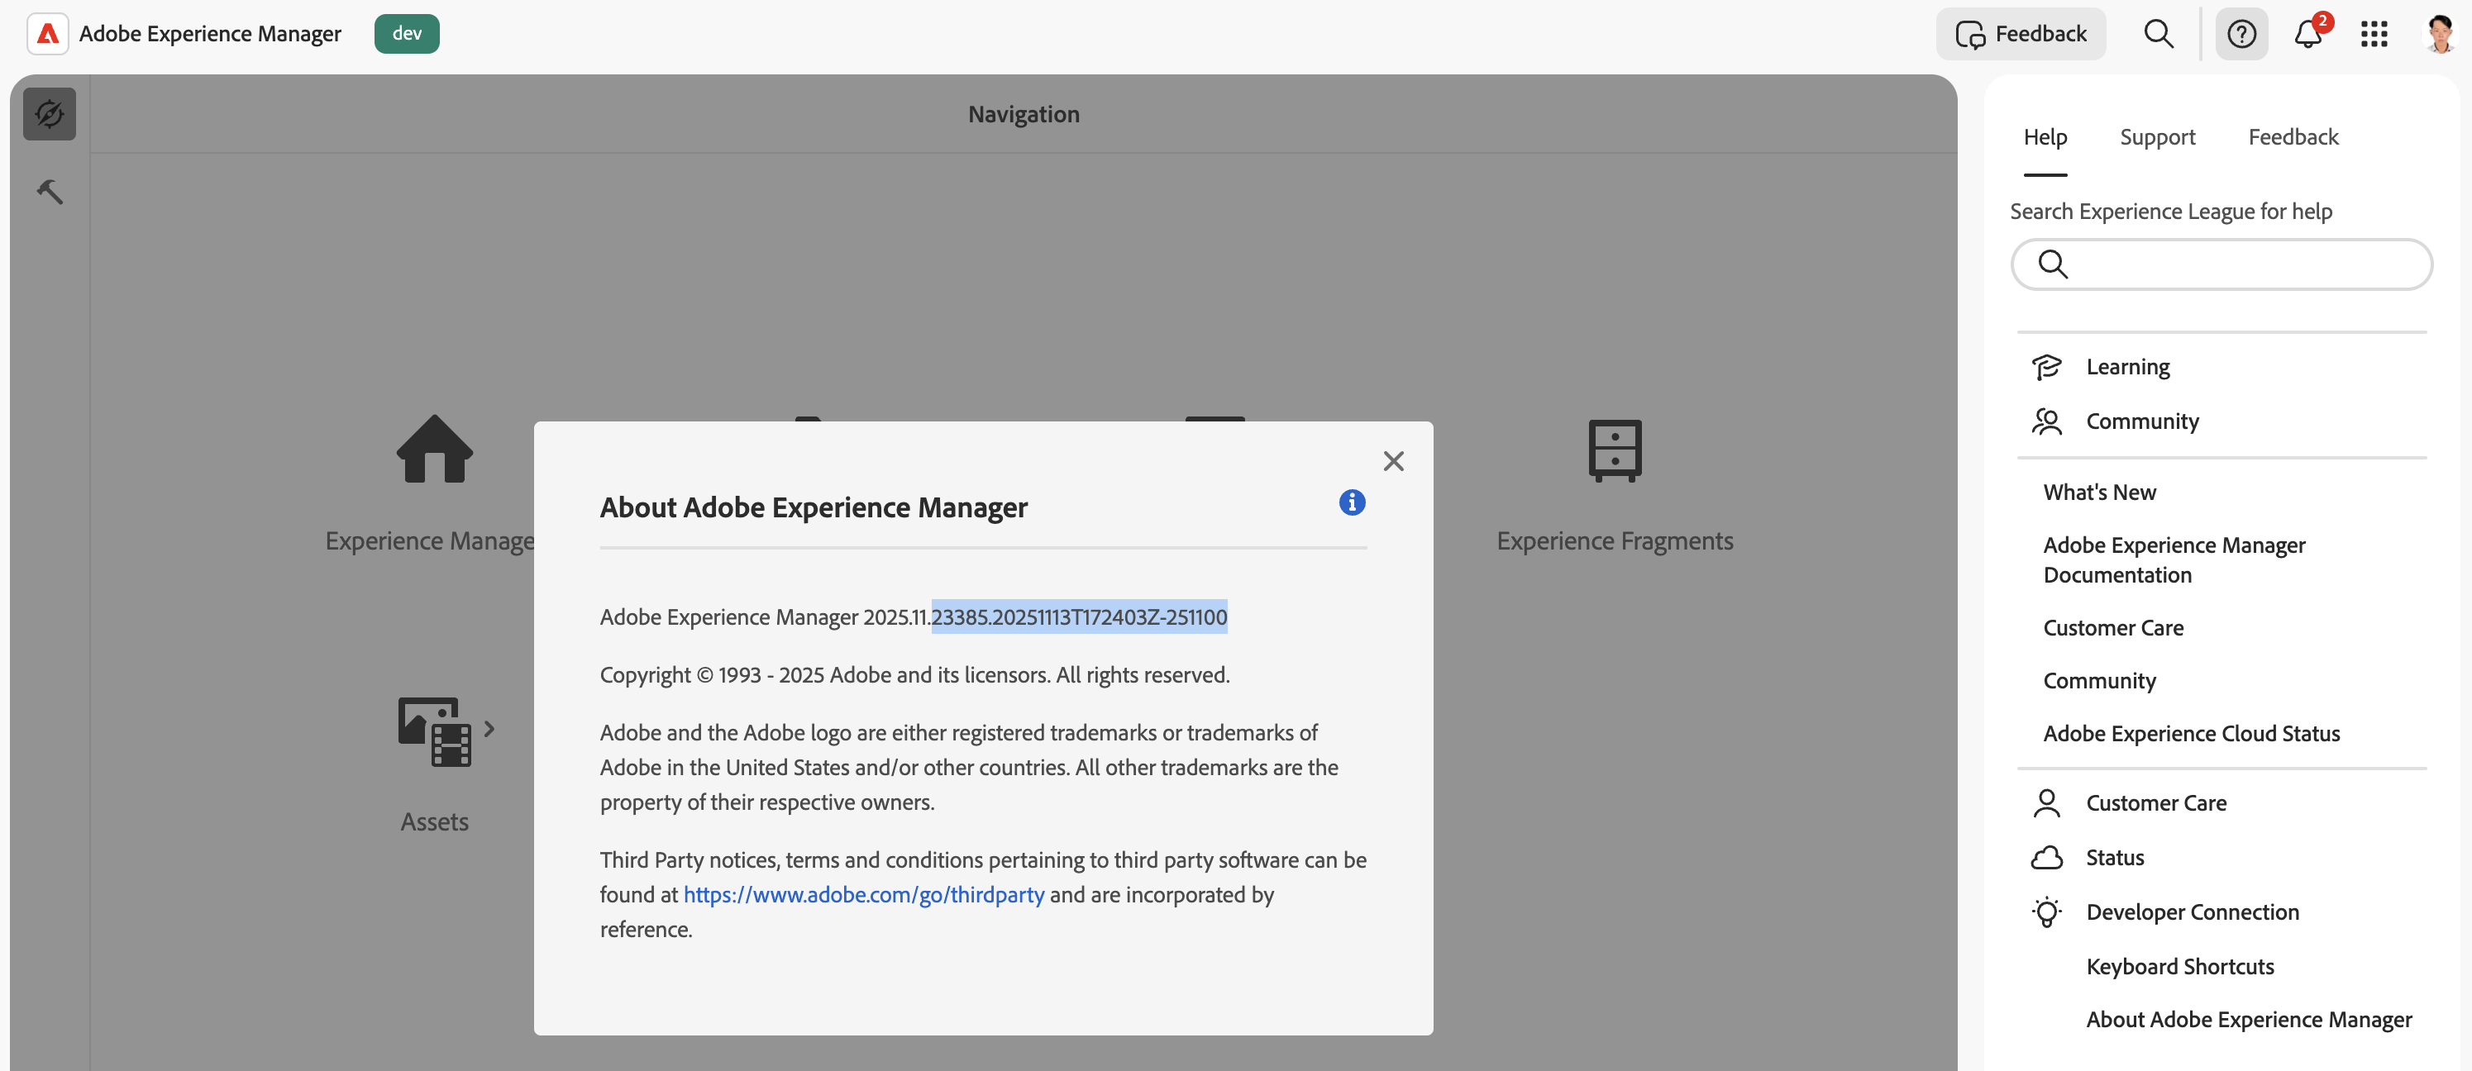Click the Feedback button in header
Screen dimensions: 2472x1071
click(2020, 34)
